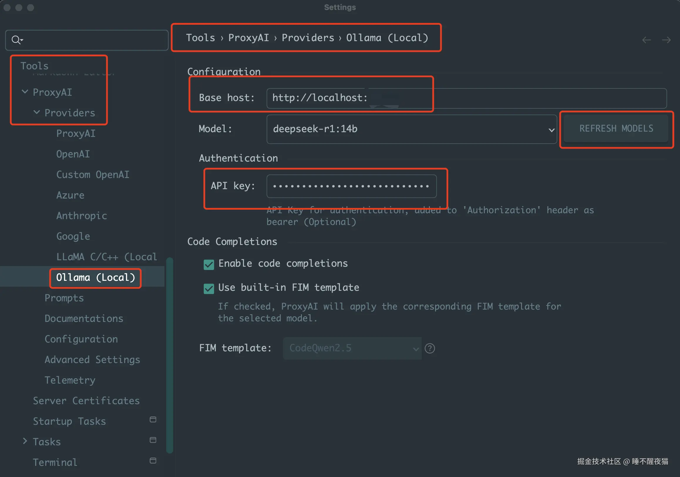Click the project-level icon beside Startup Tasks
680x477 pixels.
click(x=153, y=419)
